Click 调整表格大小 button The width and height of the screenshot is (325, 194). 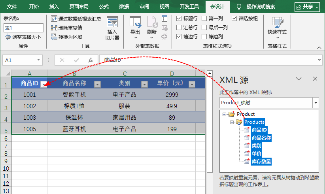tap(23, 37)
